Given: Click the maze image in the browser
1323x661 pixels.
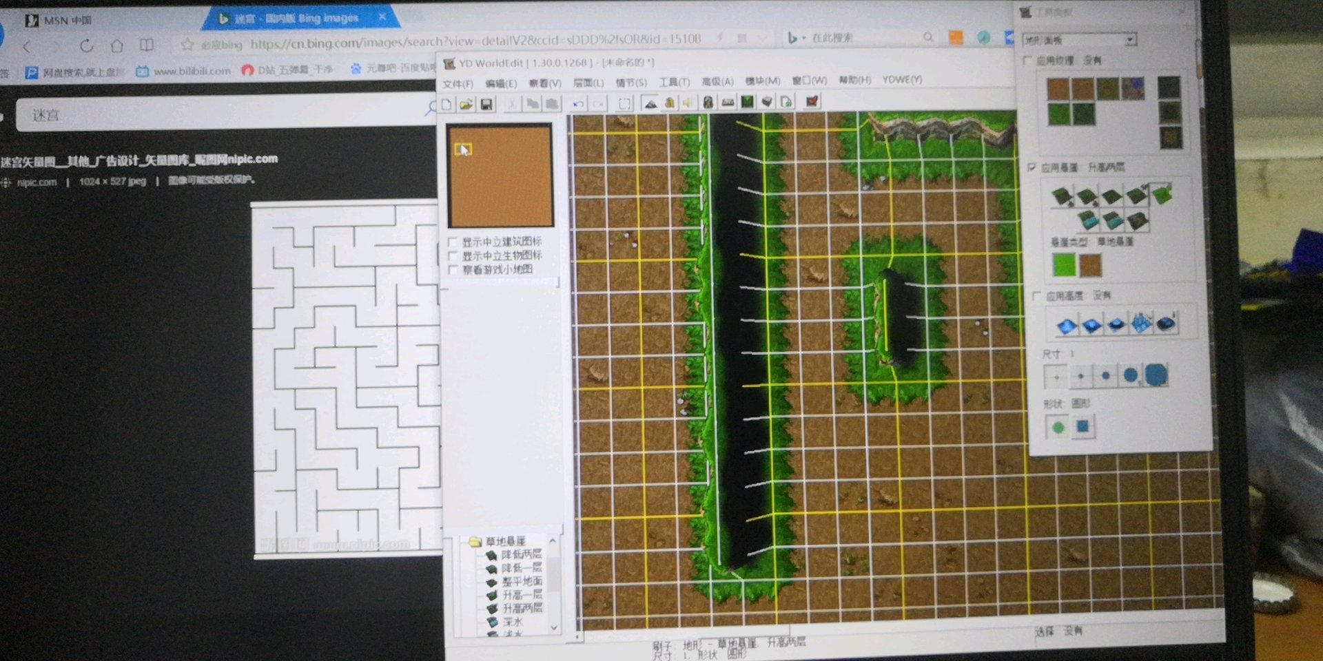Looking at the screenshot, I should [x=347, y=379].
